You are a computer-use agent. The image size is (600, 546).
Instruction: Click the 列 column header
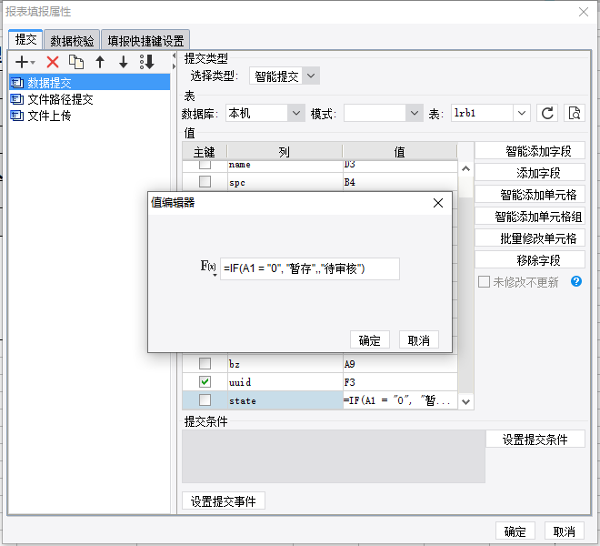[x=285, y=152]
